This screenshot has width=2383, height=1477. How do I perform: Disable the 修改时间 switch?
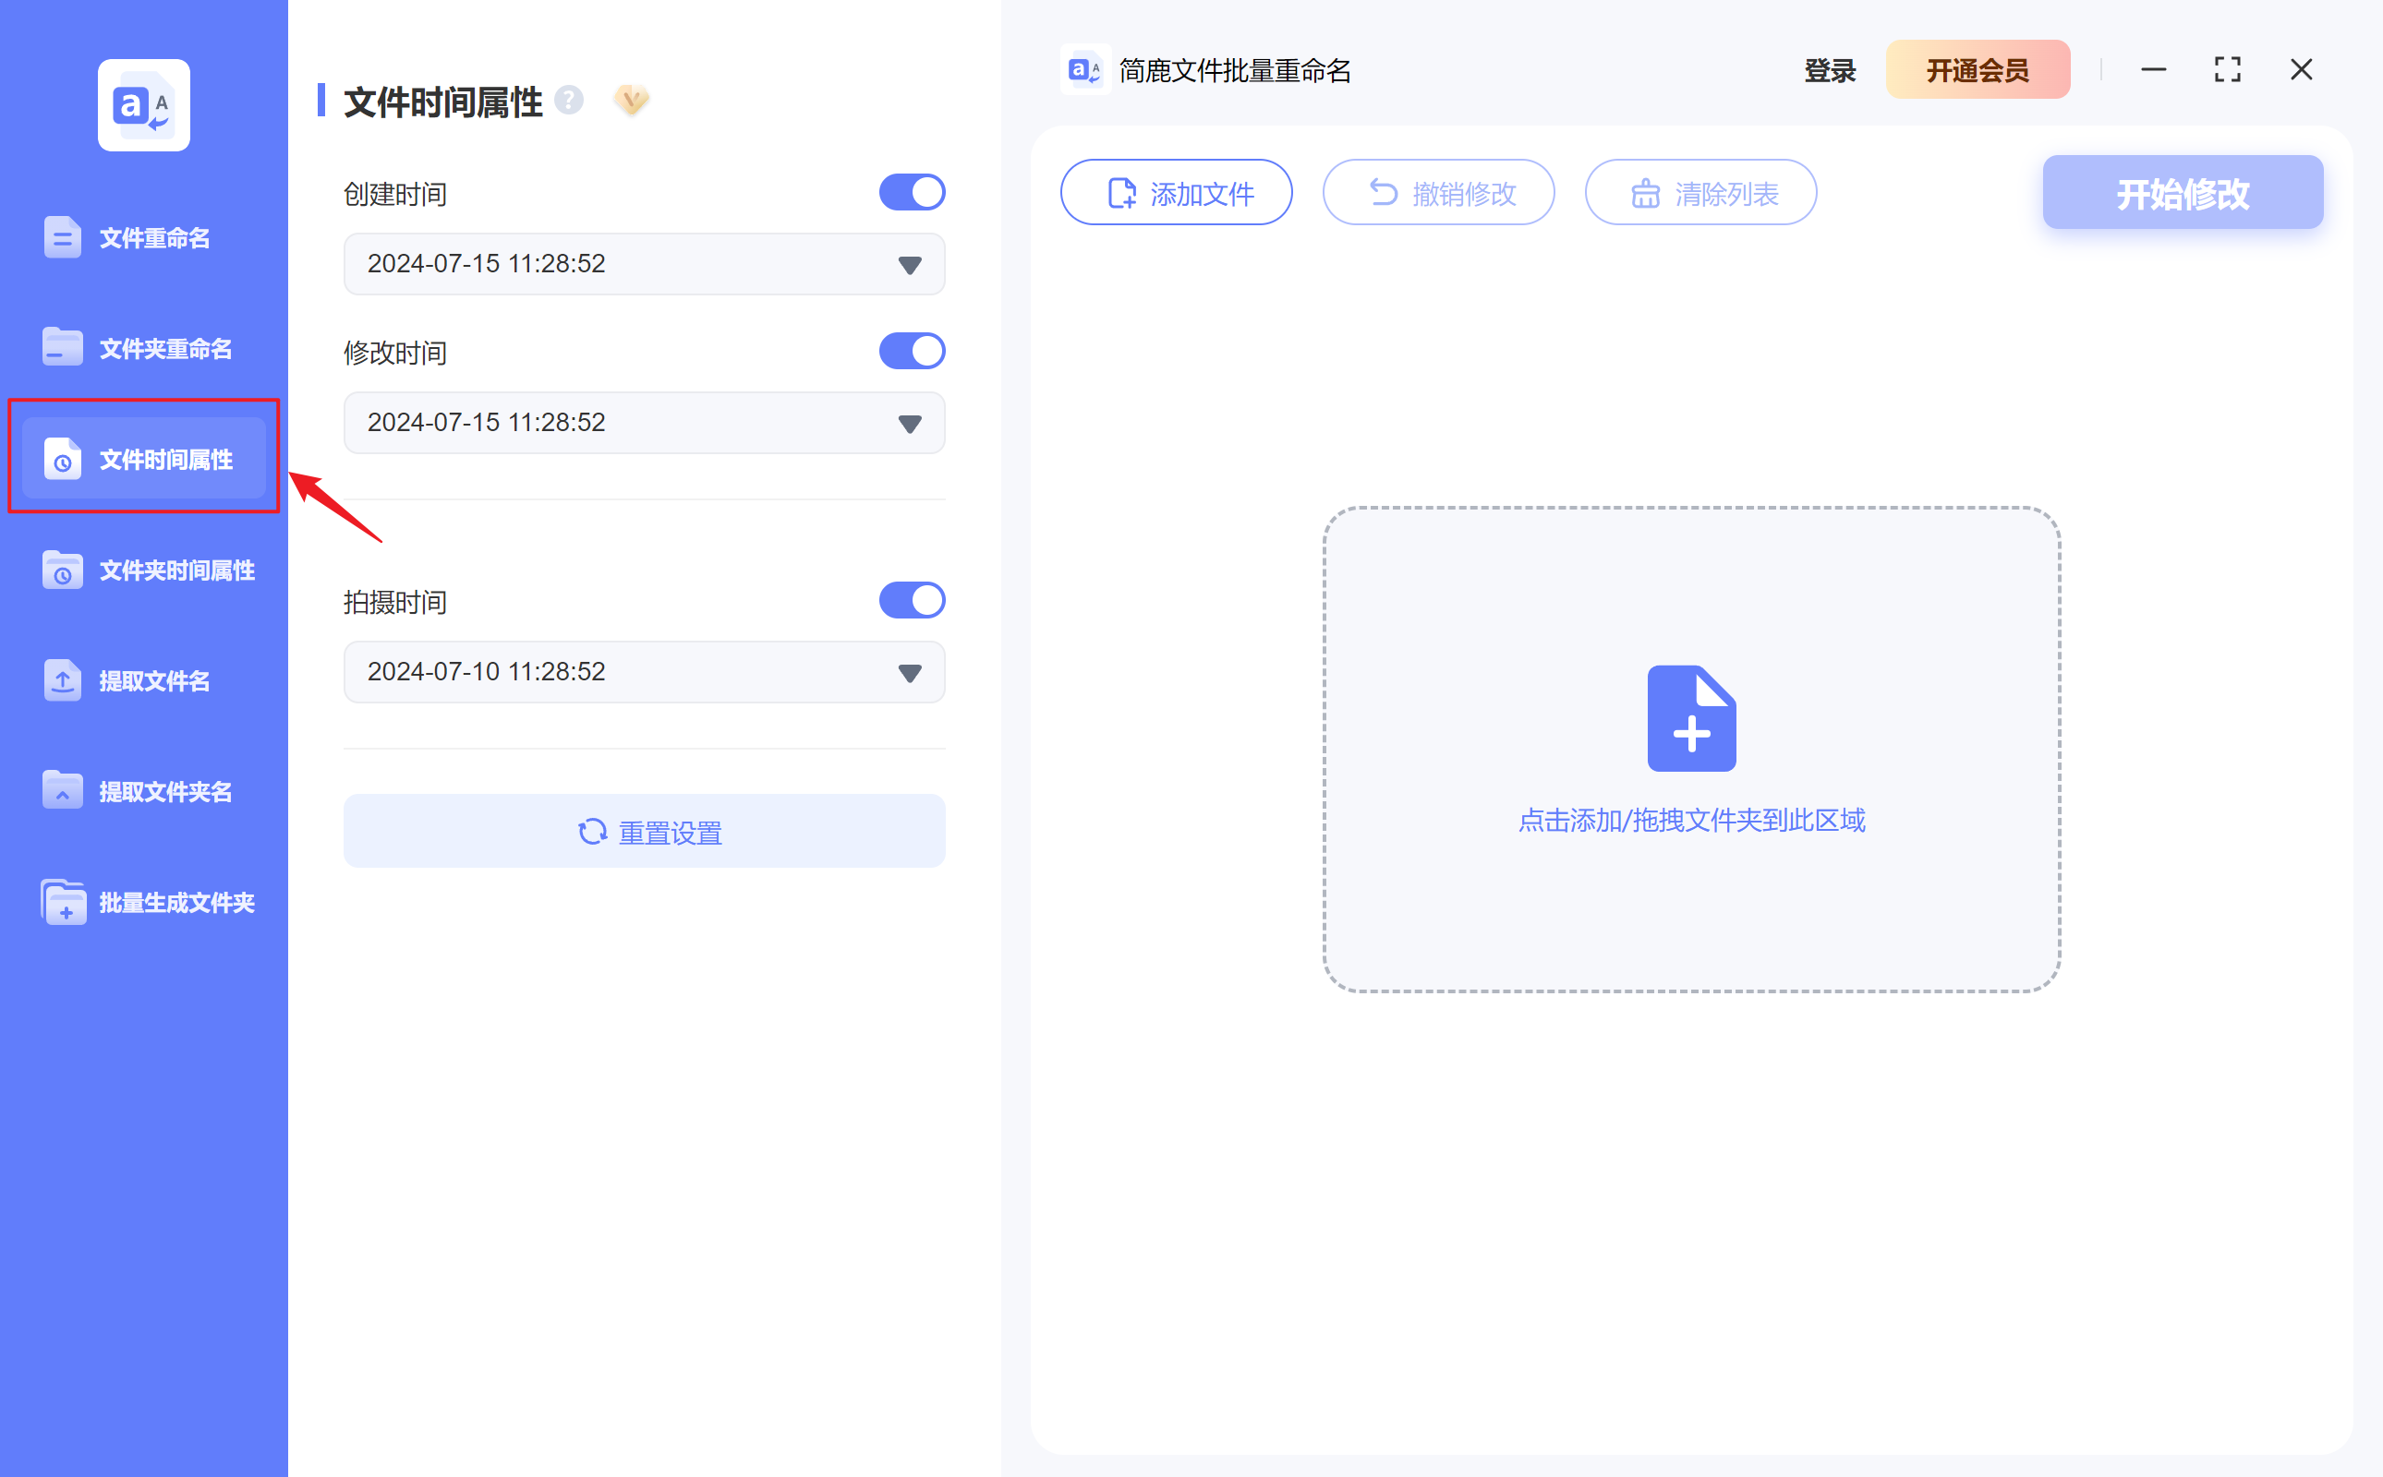[911, 351]
